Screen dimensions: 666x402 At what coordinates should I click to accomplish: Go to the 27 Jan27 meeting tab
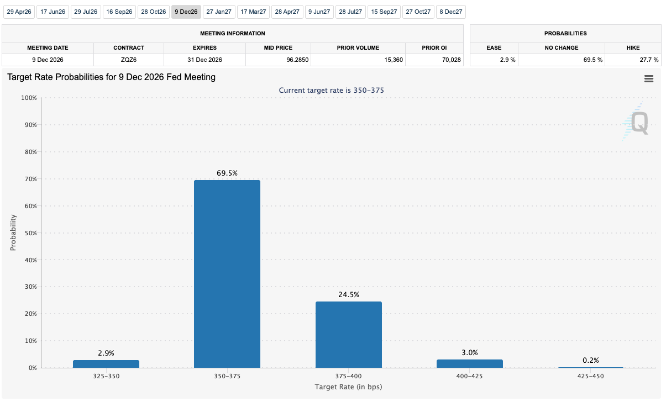(219, 12)
